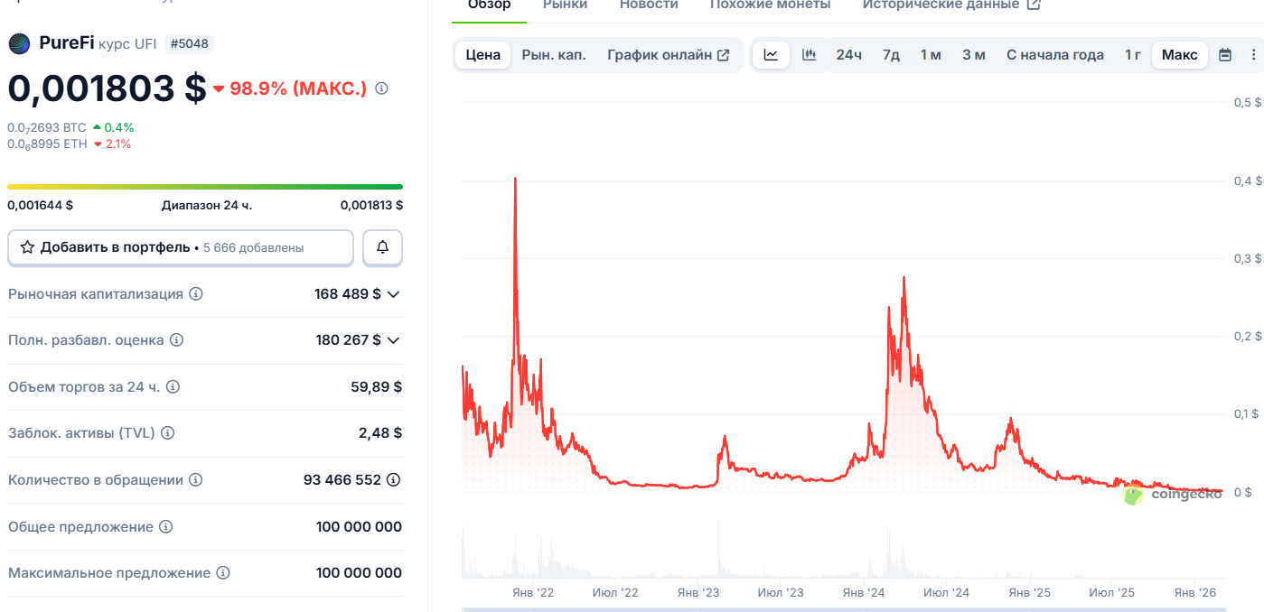Click the Янв '24 axis label

pos(864,593)
